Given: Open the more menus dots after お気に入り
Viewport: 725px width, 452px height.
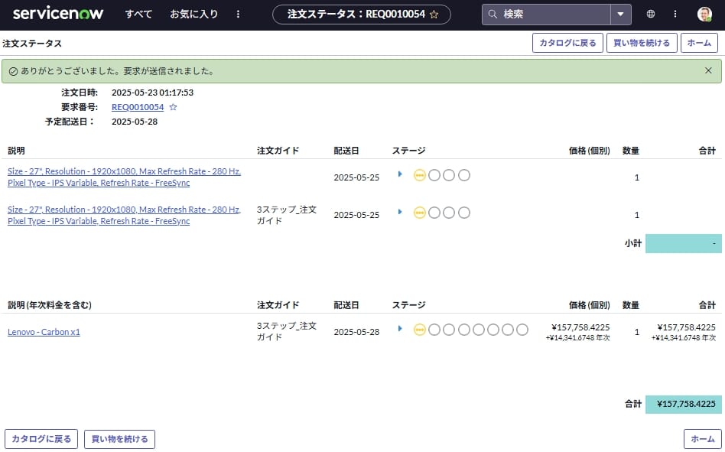Looking at the screenshot, I should [x=238, y=14].
